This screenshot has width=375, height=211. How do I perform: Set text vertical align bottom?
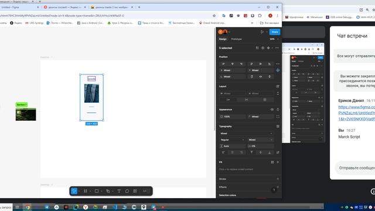coord(270,152)
